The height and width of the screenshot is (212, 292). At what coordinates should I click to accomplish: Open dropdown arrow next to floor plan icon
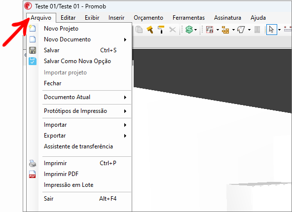(218, 30)
